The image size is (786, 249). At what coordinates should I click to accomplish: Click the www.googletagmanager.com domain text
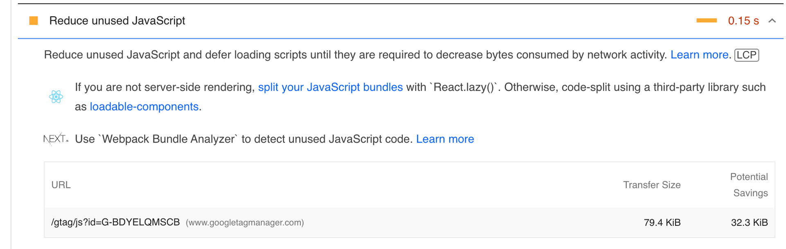coord(245,222)
